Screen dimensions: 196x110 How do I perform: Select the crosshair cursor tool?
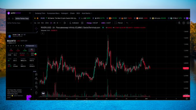click(36, 28)
